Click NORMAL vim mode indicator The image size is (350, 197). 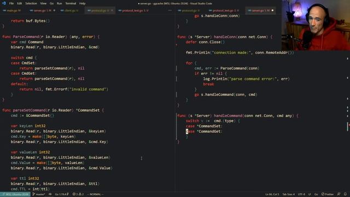pos(95,194)
